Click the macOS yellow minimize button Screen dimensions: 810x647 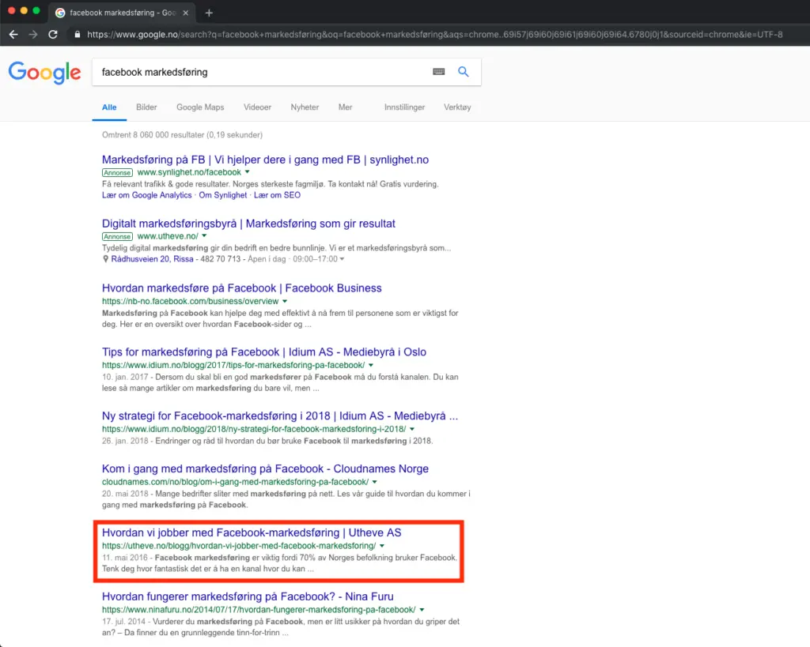[24, 10]
